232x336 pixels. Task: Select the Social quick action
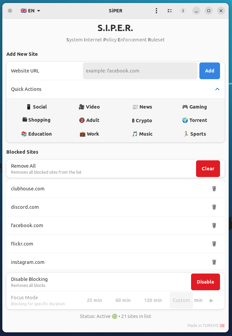pos(37,107)
